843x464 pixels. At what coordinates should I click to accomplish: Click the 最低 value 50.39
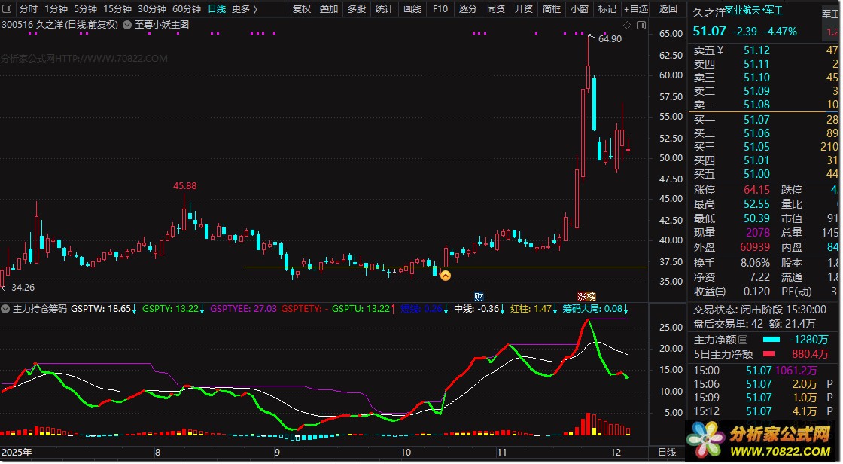click(757, 218)
